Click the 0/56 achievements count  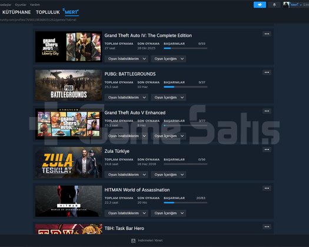[202, 159]
